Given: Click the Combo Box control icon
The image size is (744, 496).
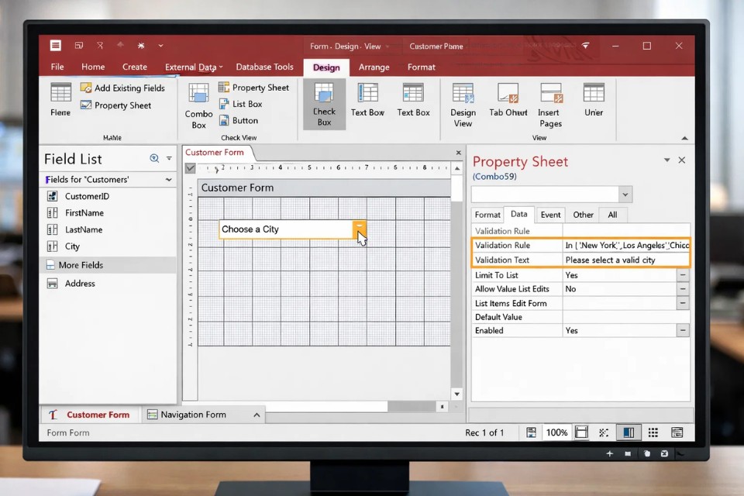Looking at the screenshot, I should point(198,95).
